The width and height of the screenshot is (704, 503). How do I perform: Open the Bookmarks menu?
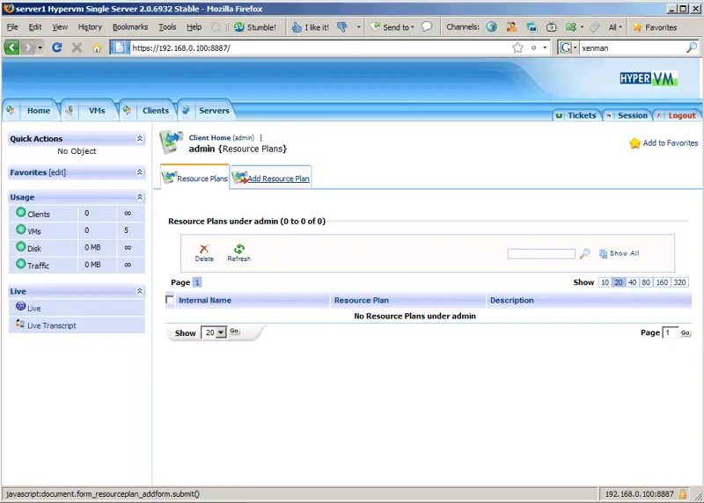[x=130, y=27]
